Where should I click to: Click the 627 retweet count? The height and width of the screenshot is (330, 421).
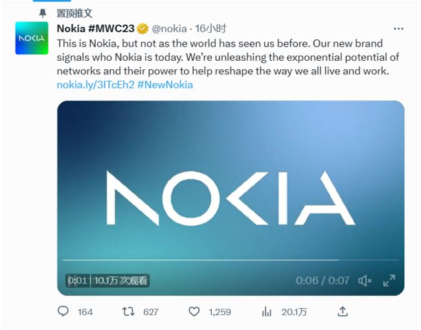(151, 312)
